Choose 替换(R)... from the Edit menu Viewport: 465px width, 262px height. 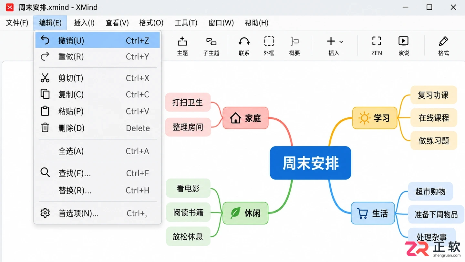click(98, 190)
